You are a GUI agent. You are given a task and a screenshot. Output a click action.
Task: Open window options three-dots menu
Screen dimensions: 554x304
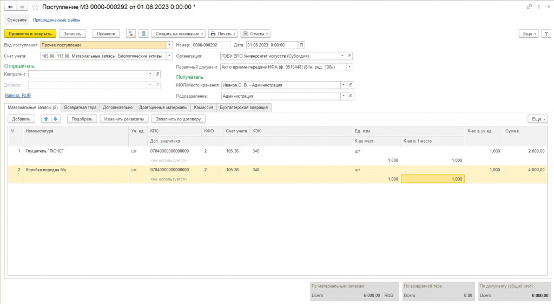539,6
